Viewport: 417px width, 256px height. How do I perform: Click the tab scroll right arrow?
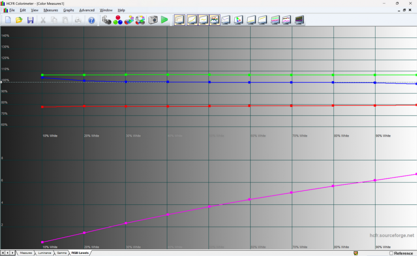pyautogui.click(x=12, y=253)
